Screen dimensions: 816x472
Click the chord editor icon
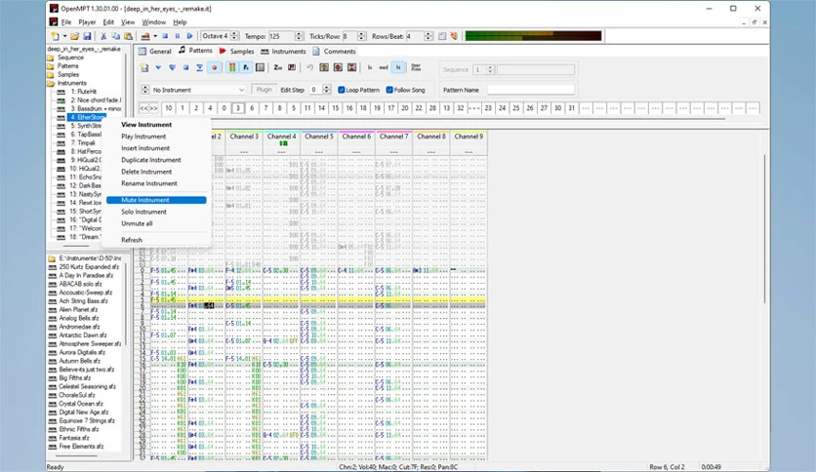pos(292,67)
